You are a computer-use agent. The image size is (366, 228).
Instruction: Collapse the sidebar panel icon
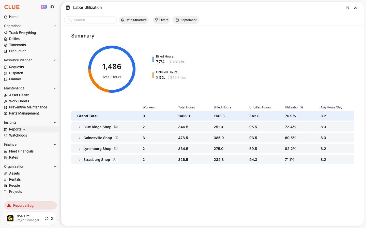pyautogui.click(x=52, y=7)
